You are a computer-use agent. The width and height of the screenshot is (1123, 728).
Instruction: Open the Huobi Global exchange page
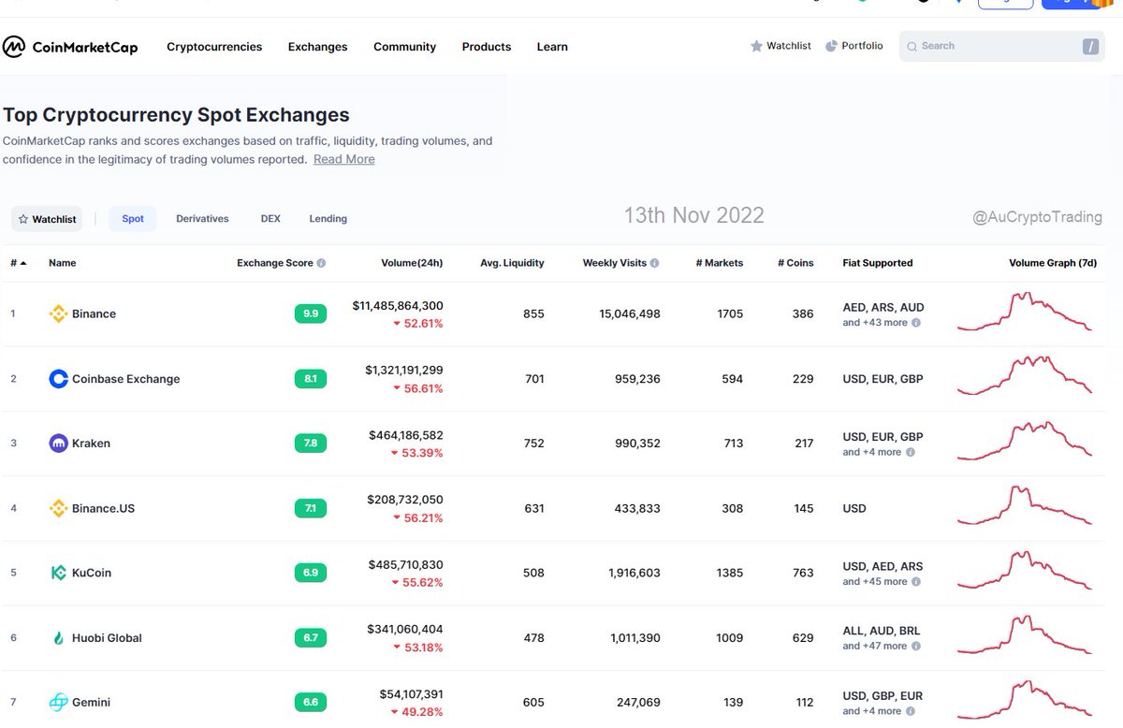[x=107, y=638]
